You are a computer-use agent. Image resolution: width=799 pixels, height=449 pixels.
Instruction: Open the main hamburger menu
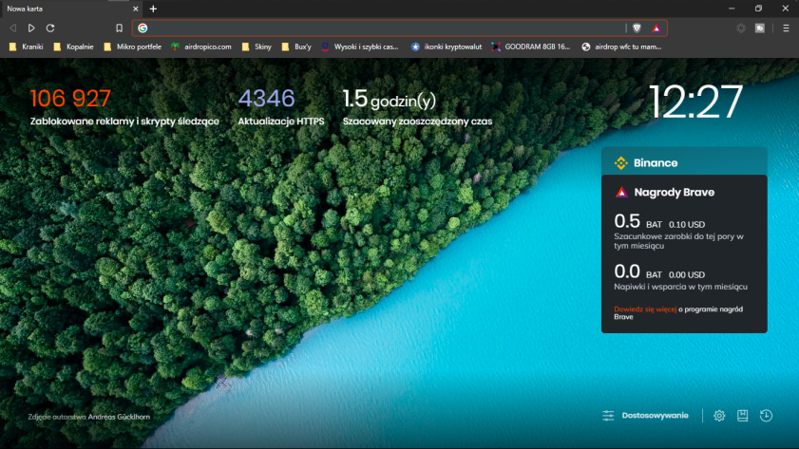tap(786, 28)
